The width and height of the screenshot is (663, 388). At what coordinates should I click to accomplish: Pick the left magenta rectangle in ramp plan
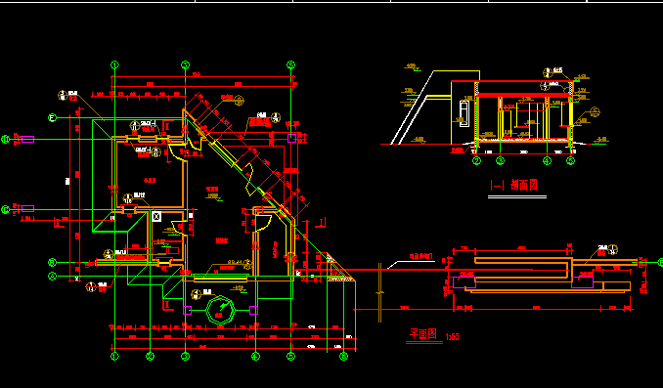pyautogui.click(x=464, y=282)
